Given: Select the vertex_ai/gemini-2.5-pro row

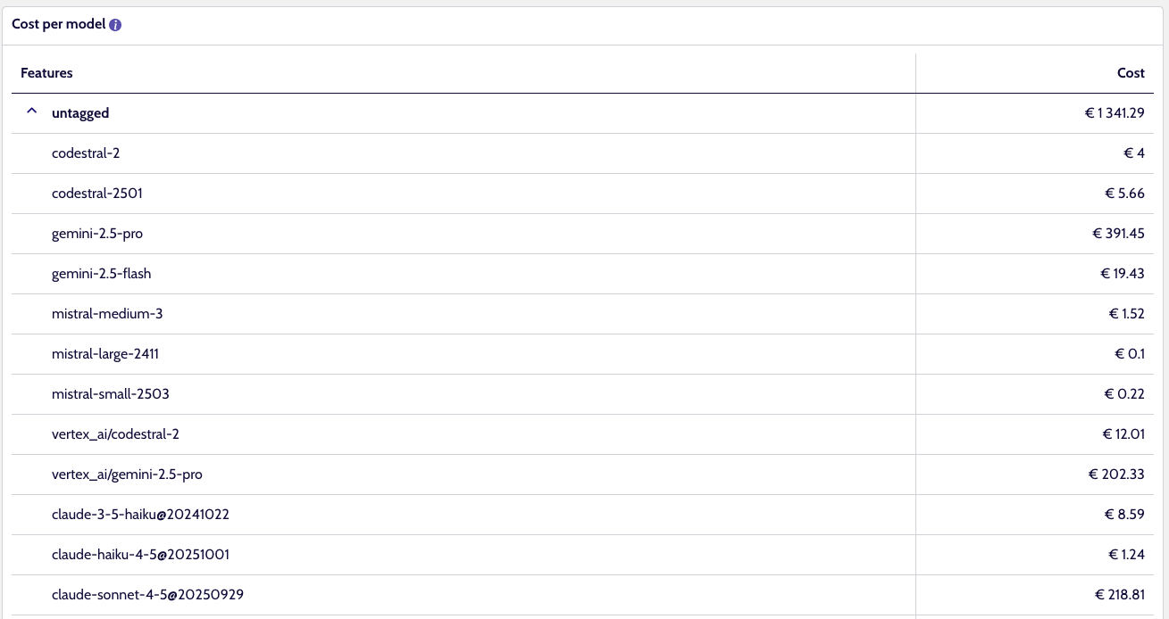Looking at the screenshot, I should (x=583, y=475).
